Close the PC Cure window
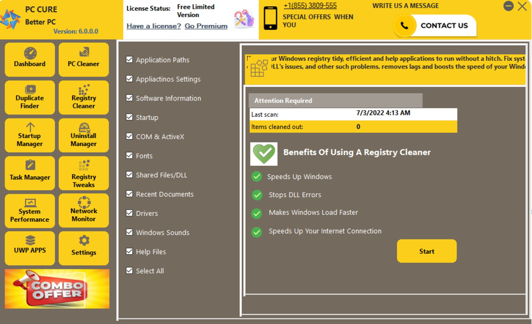This screenshot has width=532, height=324. point(522,6)
